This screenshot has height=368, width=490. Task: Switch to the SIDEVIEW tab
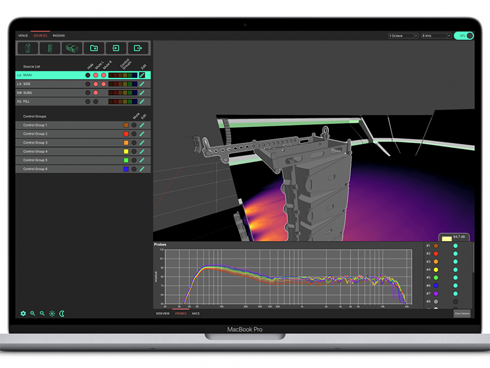(163, 313)
